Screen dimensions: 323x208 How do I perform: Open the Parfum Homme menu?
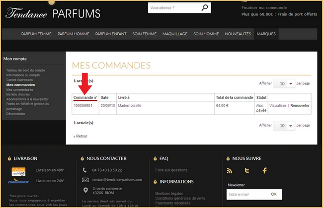74,34
